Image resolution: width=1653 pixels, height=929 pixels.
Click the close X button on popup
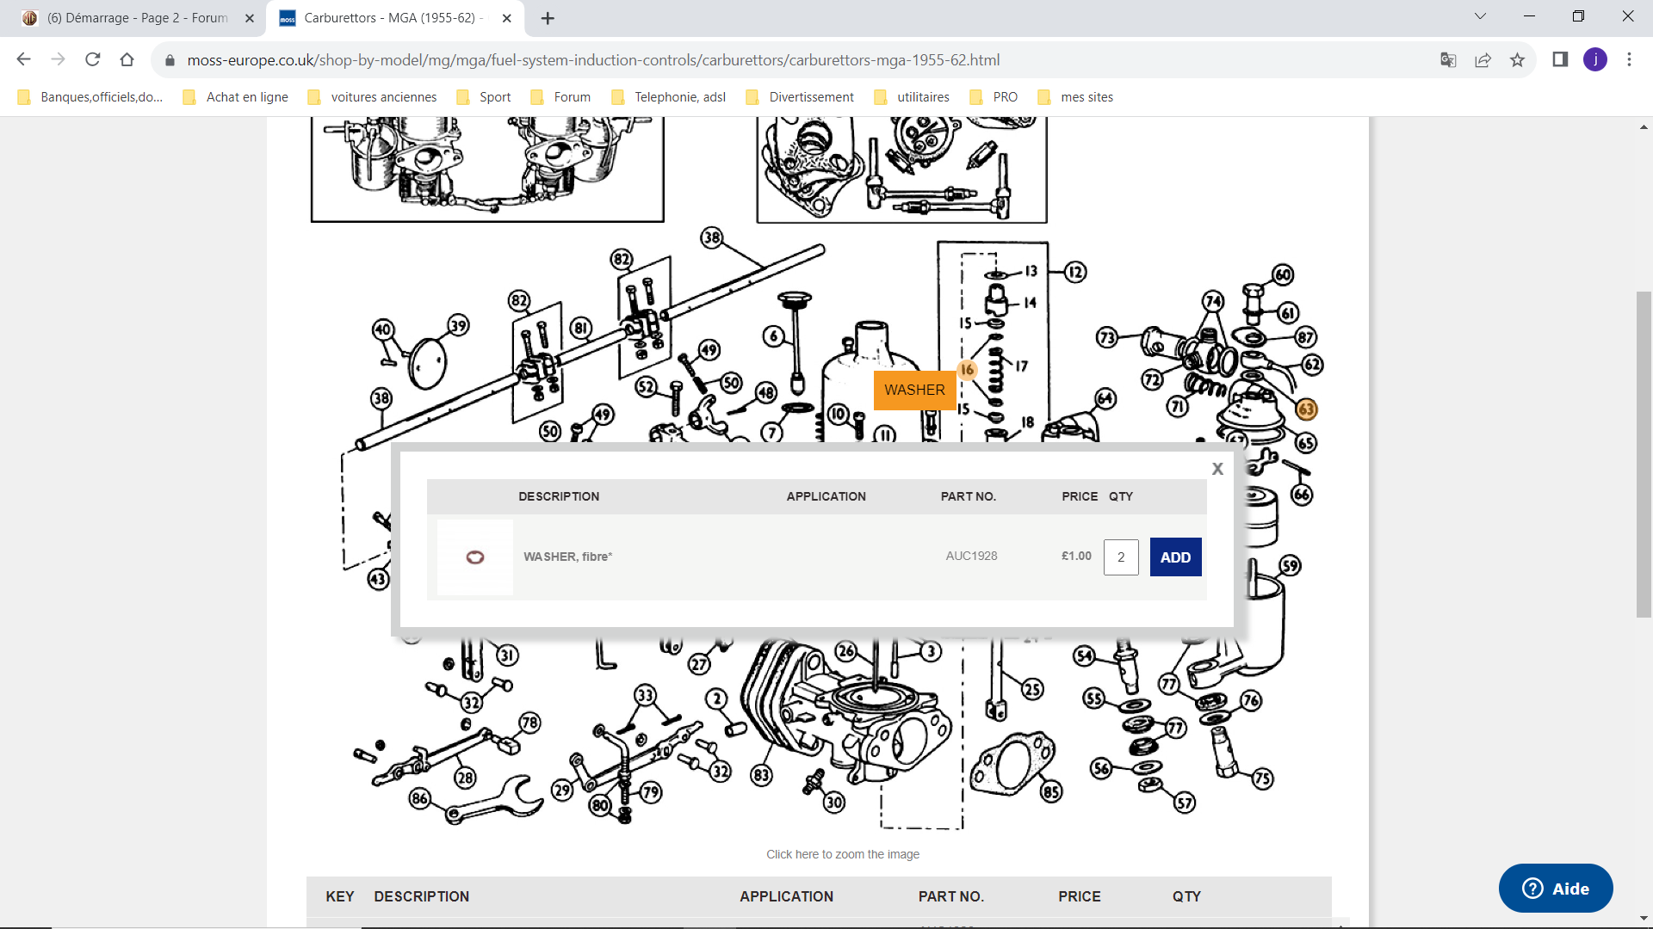(1217, 469)
